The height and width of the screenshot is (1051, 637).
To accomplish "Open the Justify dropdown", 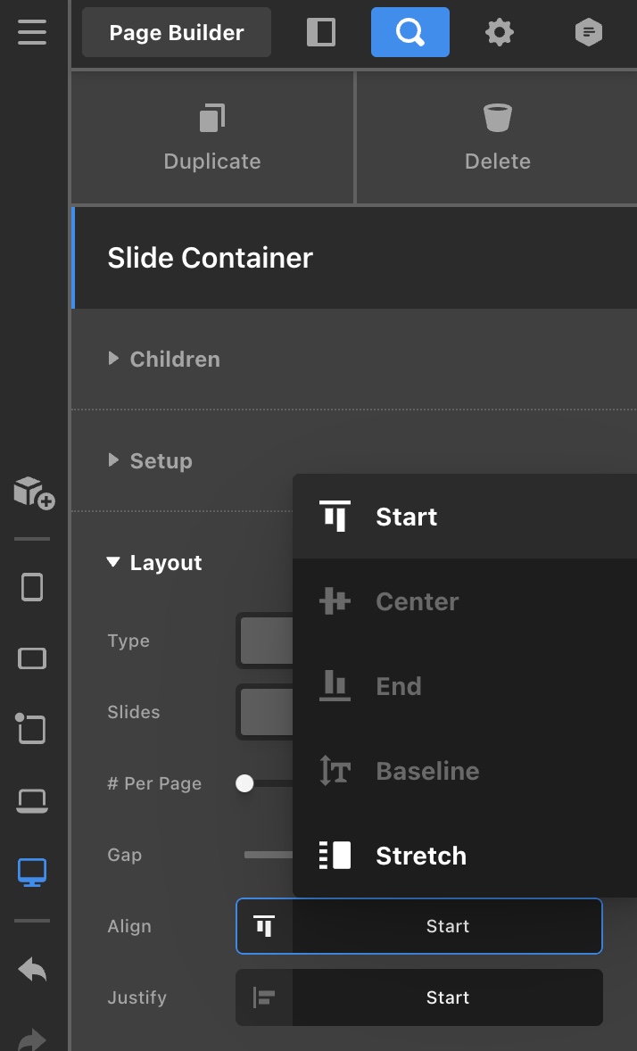I will tap(419, 997).
